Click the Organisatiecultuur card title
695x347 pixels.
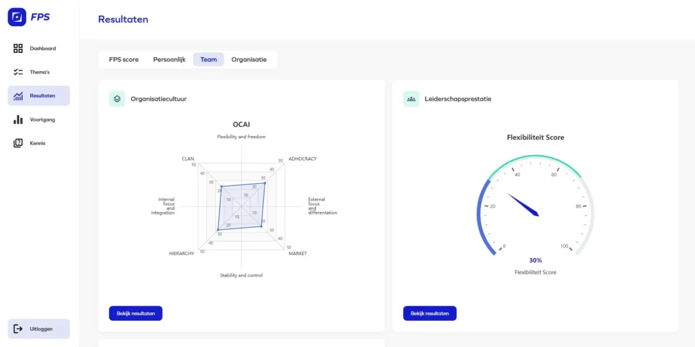(159, 99)
